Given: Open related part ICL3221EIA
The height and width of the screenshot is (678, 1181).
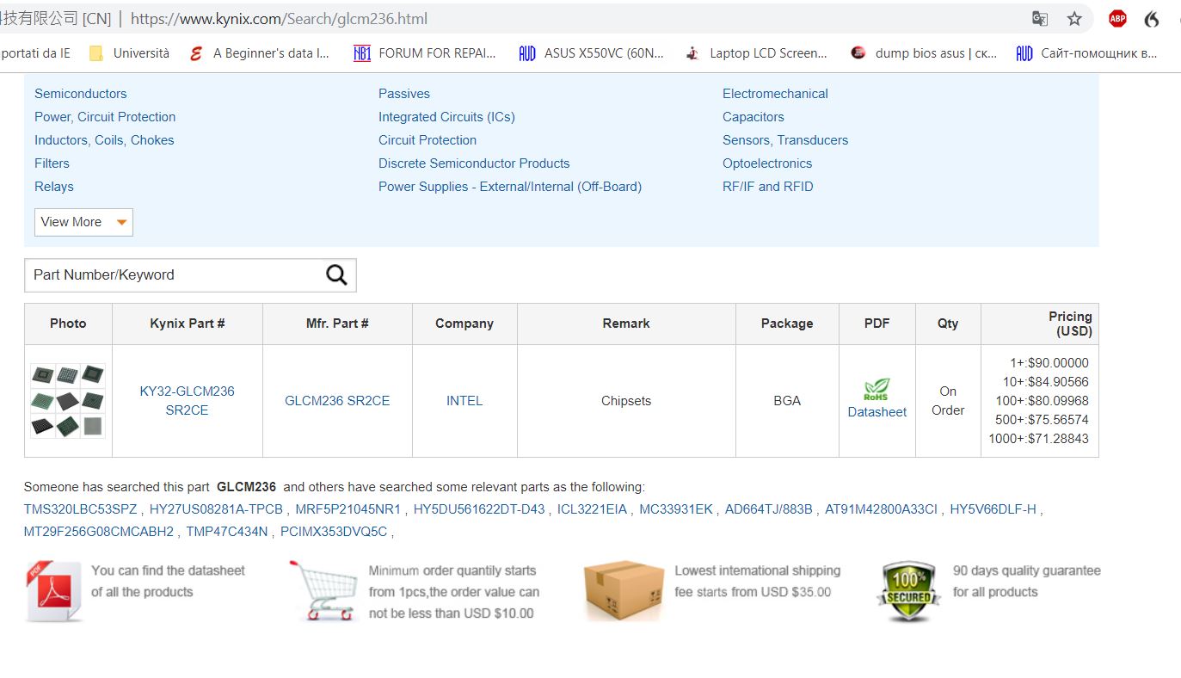Looking at the screenshot, I should [592, 509].
